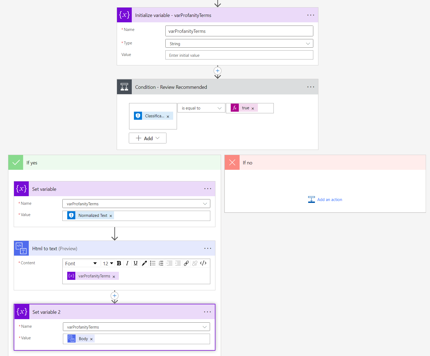
Task: Insert a numbered list
Action: tap(161, 263)
